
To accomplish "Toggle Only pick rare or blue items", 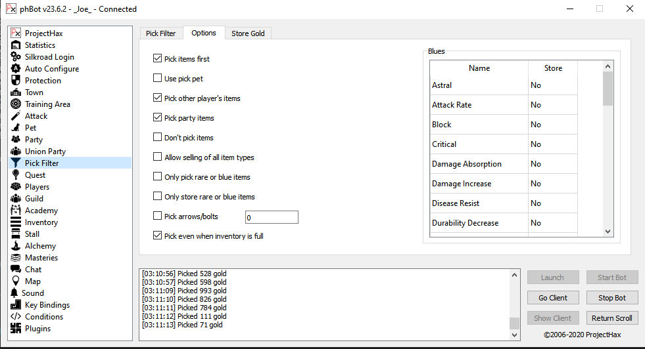I will pyautogui.click(x=157, y=177).
